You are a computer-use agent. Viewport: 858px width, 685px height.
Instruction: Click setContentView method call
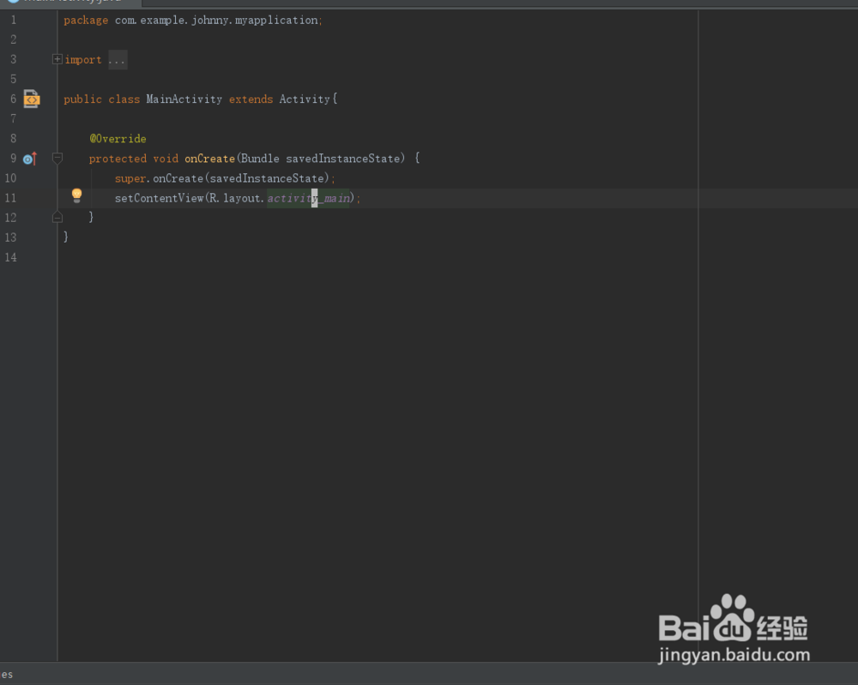[x=160, y=198]
